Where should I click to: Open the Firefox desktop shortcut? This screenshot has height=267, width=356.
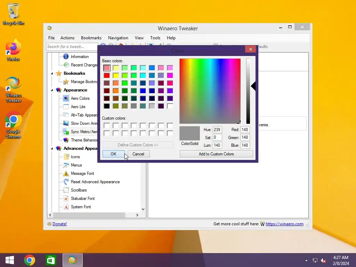click(x=14, y=50)
